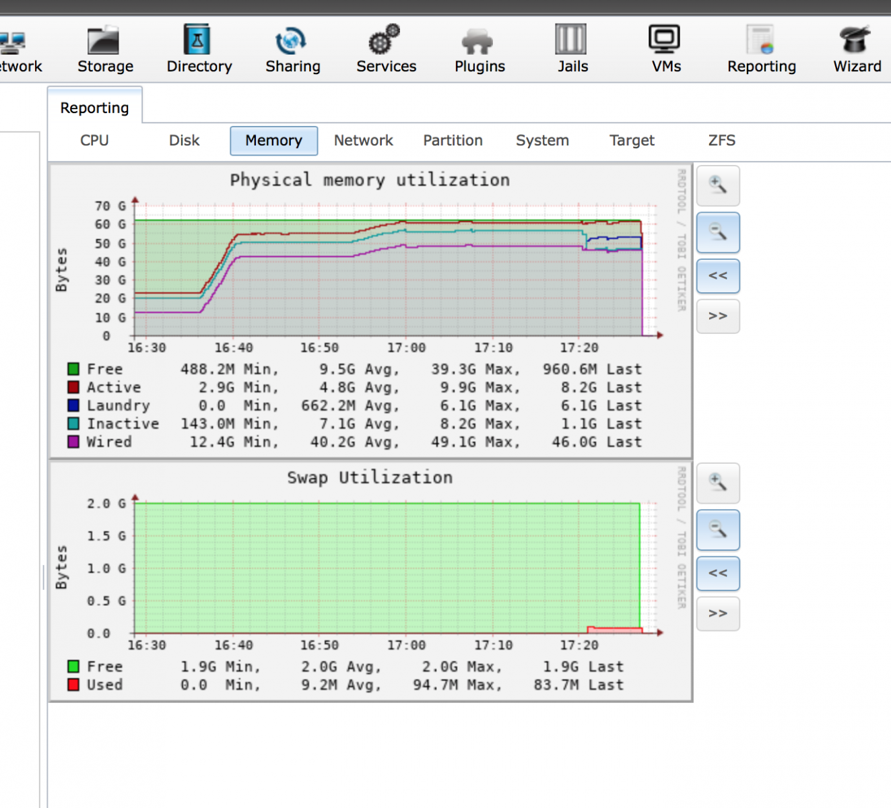This screenshot has height=808, width=891.
Task: Click the Free '960.6M Last' memory value
Action: click(592, 370)
